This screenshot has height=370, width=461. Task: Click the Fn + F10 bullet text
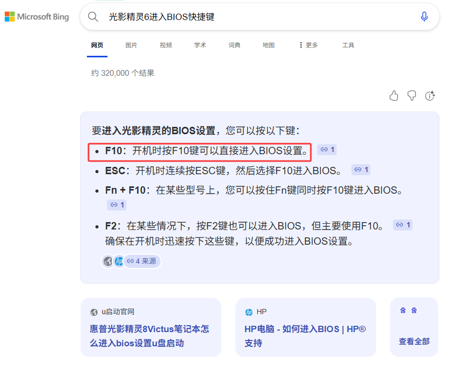tap(254, 191)
